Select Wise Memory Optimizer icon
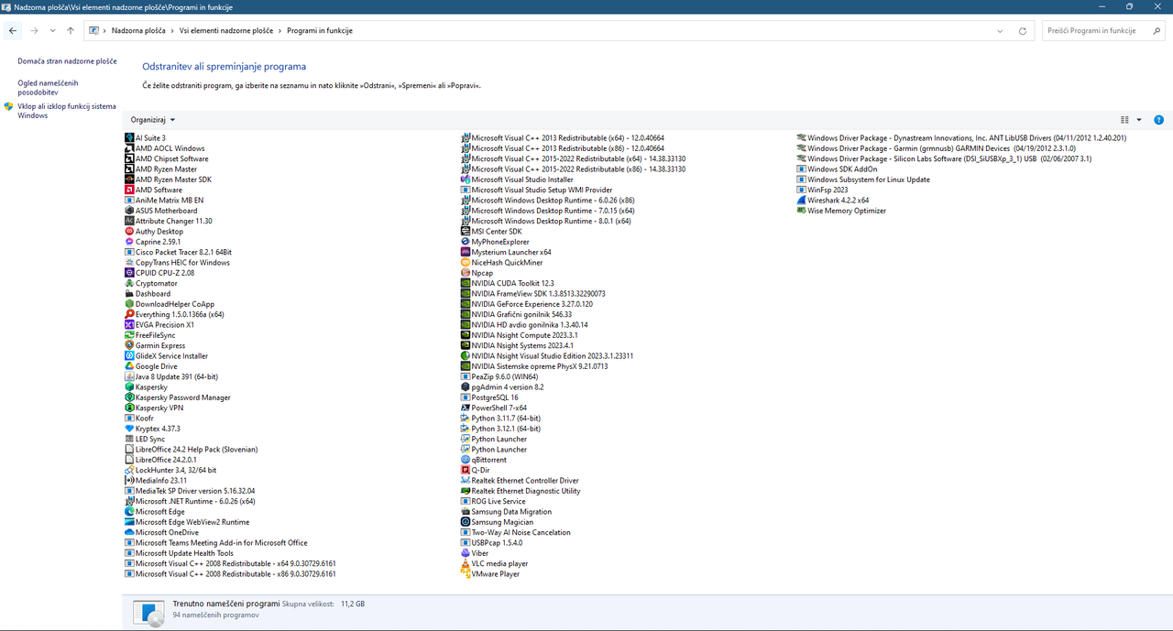Image resolution: width=1173 pixels, height=631 pixels. coord(801,211)
